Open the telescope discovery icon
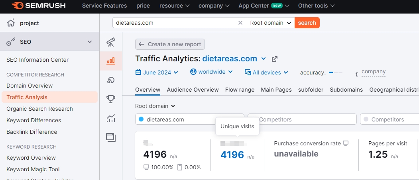Viewport: 419px width, 180px height. coord(111,42)
